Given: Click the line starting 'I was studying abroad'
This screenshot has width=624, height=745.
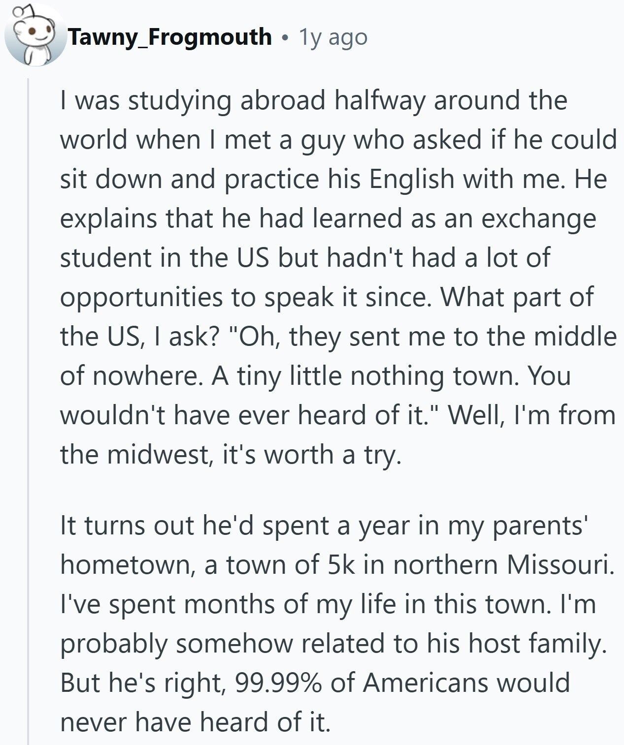Looking at the screenshot, I should [x=314, y=100].
